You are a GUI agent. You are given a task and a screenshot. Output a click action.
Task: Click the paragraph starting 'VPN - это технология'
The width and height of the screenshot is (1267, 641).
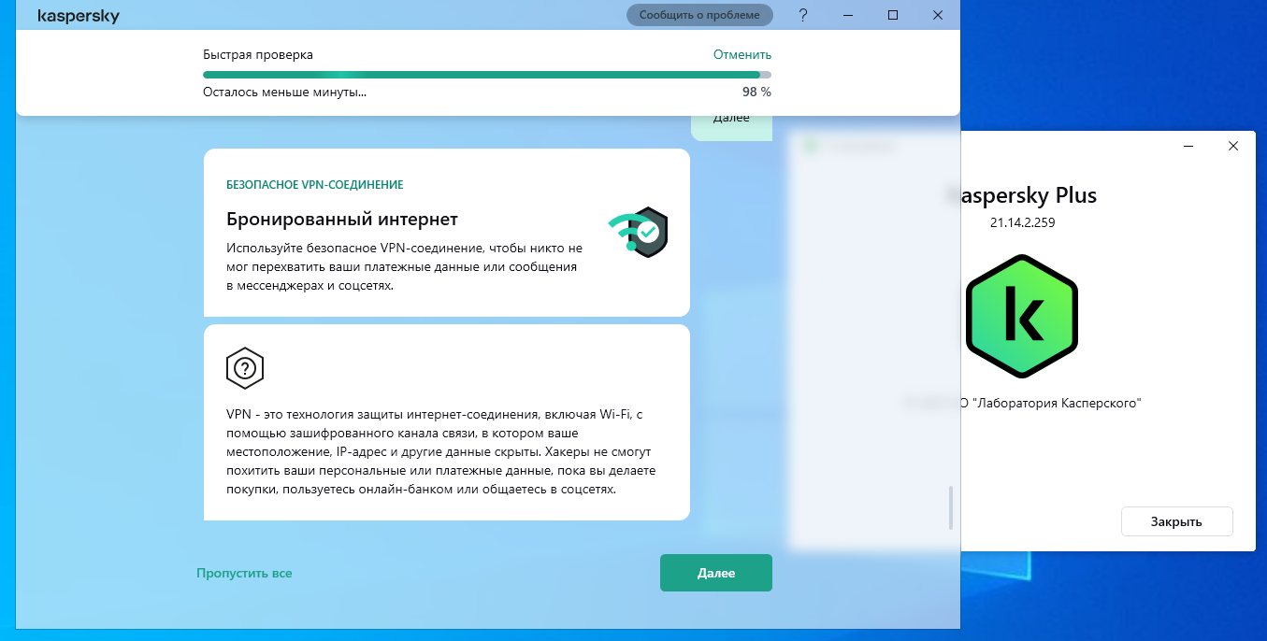point(441,452)
